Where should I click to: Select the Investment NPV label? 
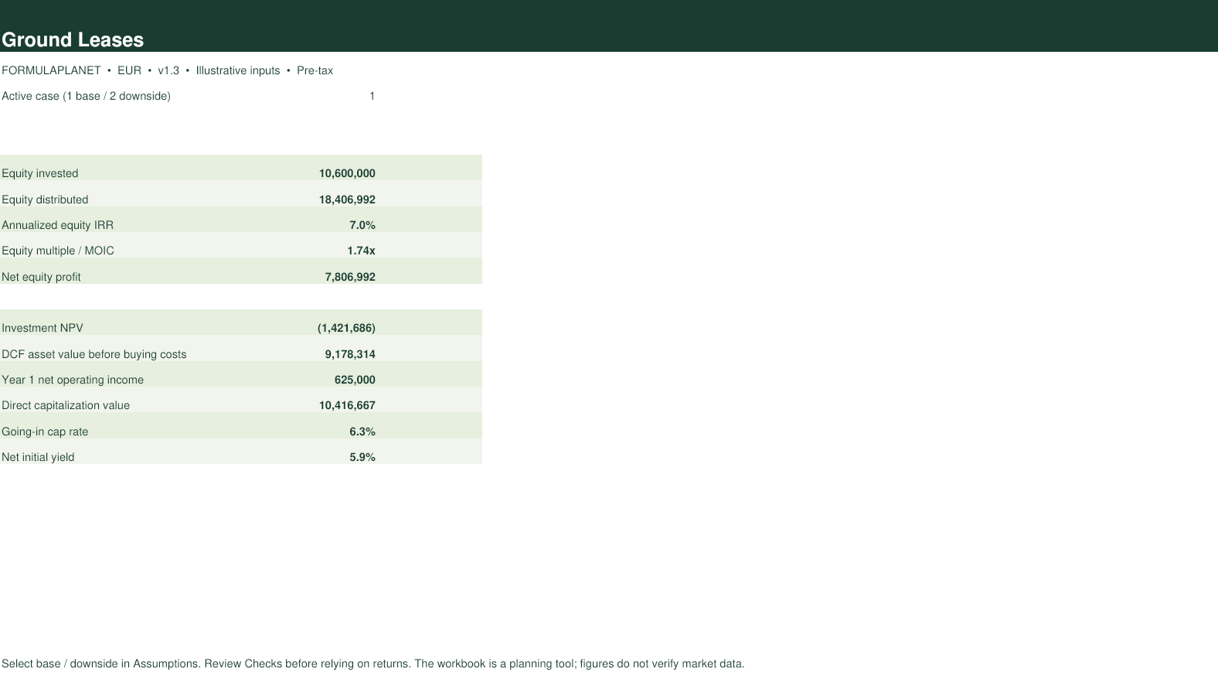click(43, 328)
